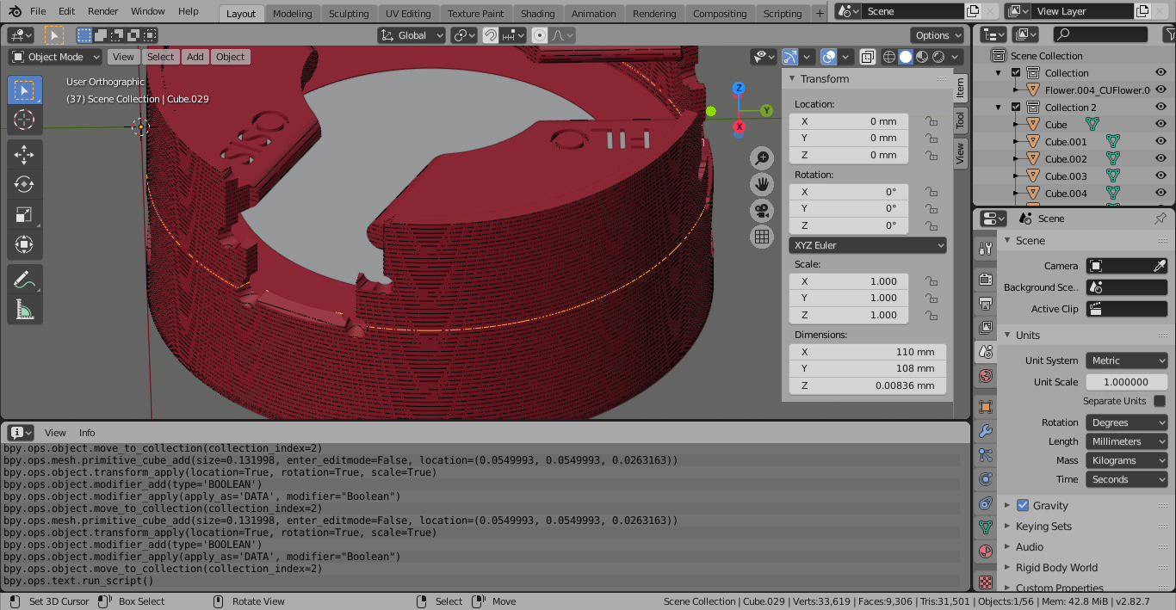Click the zoom view magnifier icon
Screen dimensions: 1176x610
(x=762, y=157)
